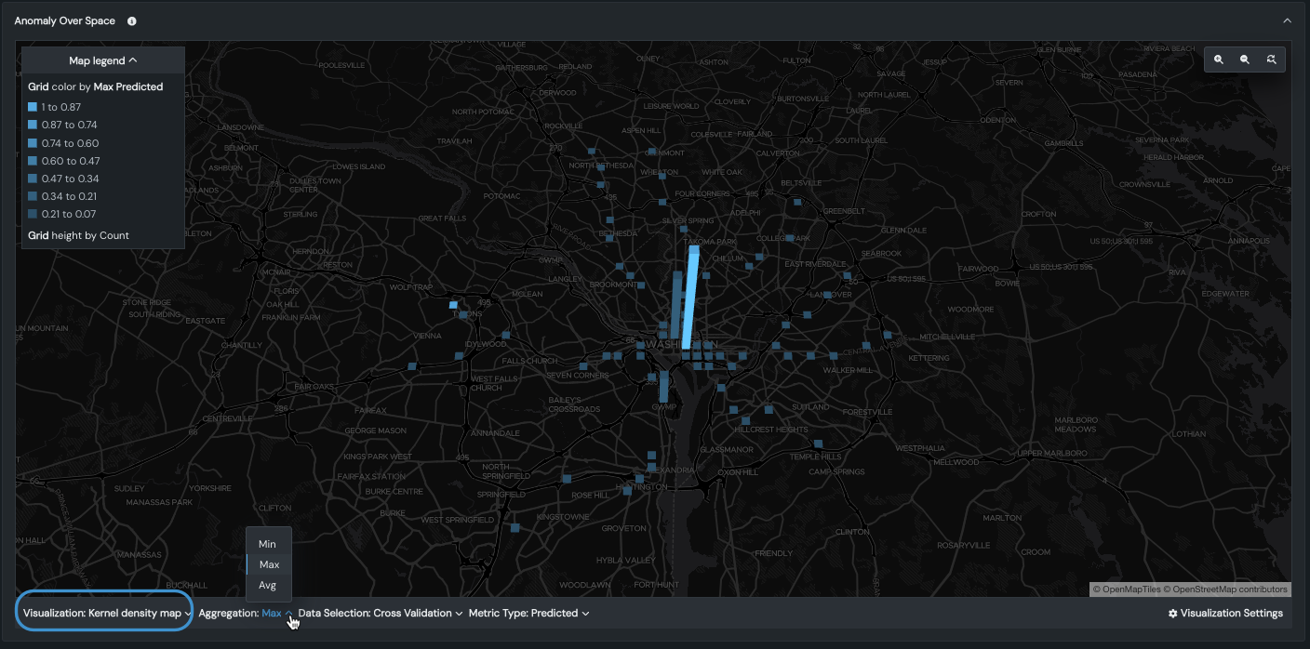Image resolution: width=1310 pixels, height=649 pixels.
Task: Open the Metric Type dropdown
Action: 528,614
